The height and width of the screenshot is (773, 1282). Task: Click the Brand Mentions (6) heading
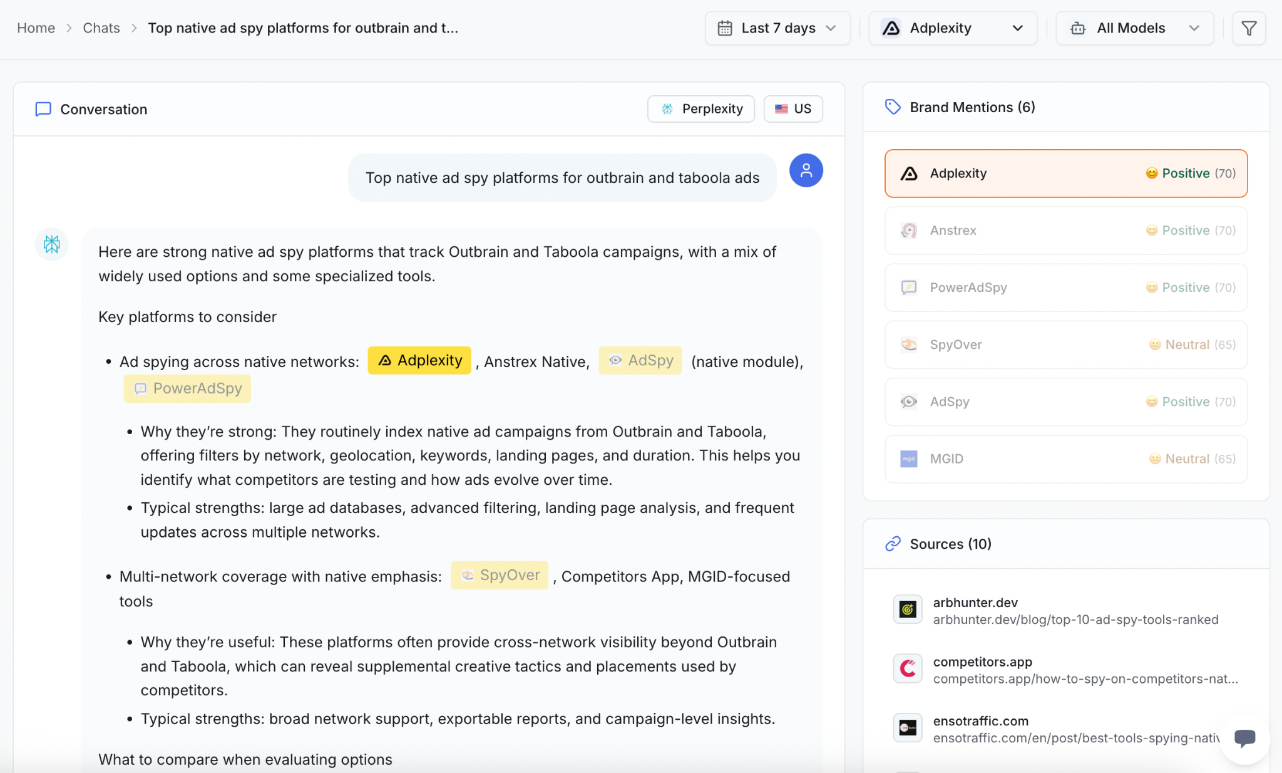tap(972, 107)
